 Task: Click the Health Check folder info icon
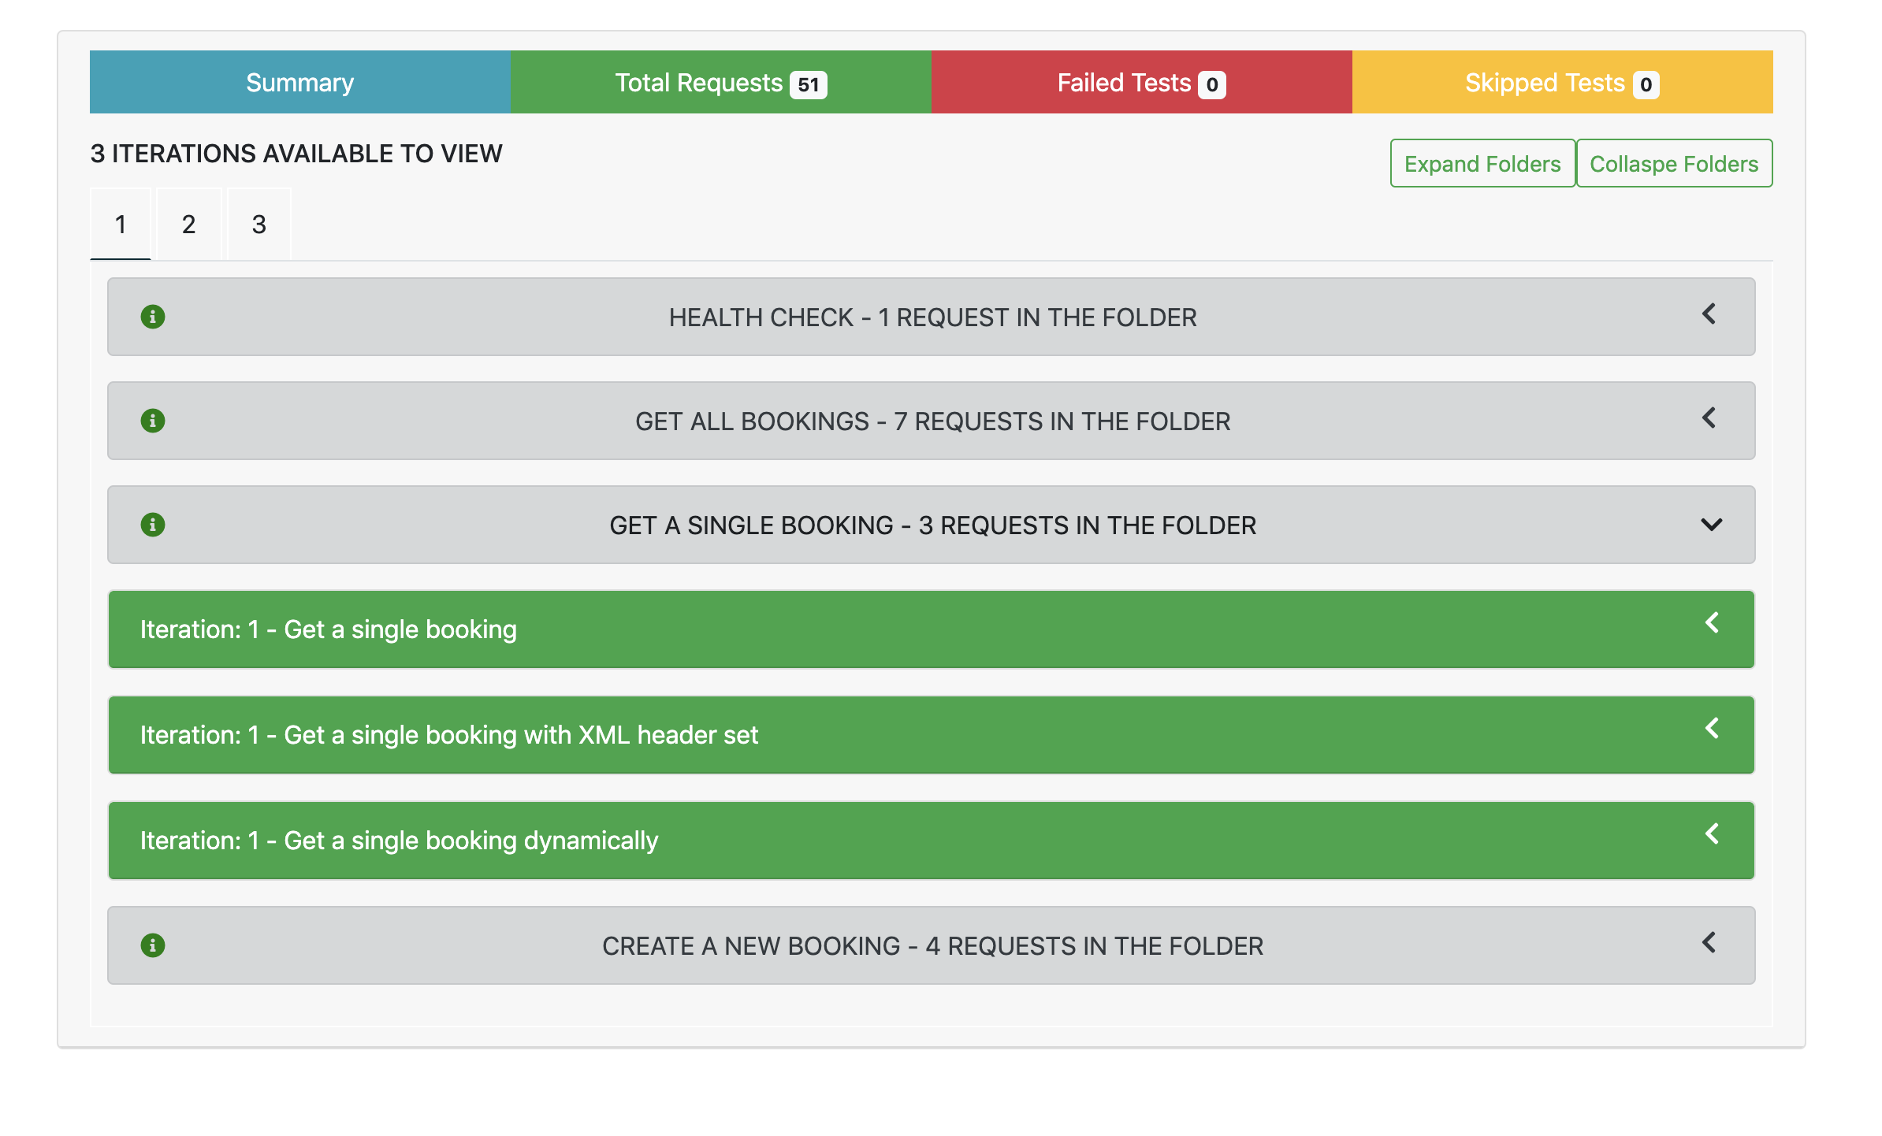click(x=152, y=317)
